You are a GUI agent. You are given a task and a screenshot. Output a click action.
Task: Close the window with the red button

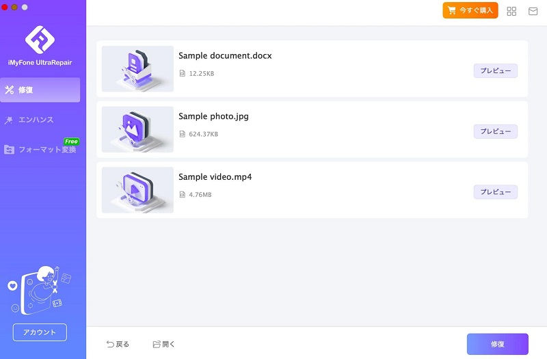[x=5, y=7]
